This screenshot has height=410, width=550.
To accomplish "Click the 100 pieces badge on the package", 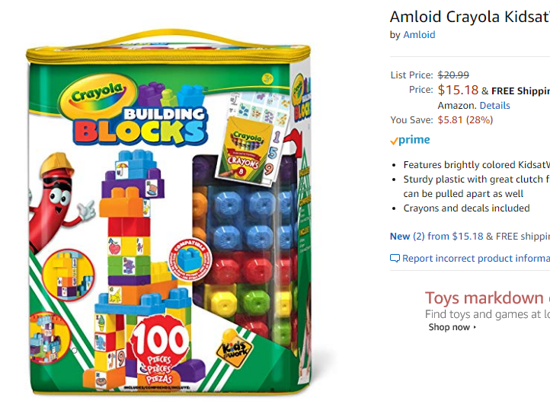I will (160, 350).
